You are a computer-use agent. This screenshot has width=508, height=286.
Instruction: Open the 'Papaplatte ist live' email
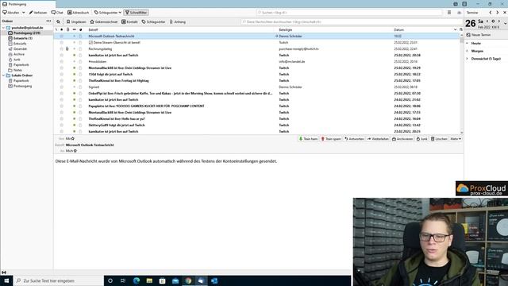point(146,106)
